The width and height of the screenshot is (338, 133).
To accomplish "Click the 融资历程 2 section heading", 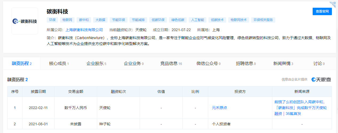I will pos(17,80).
